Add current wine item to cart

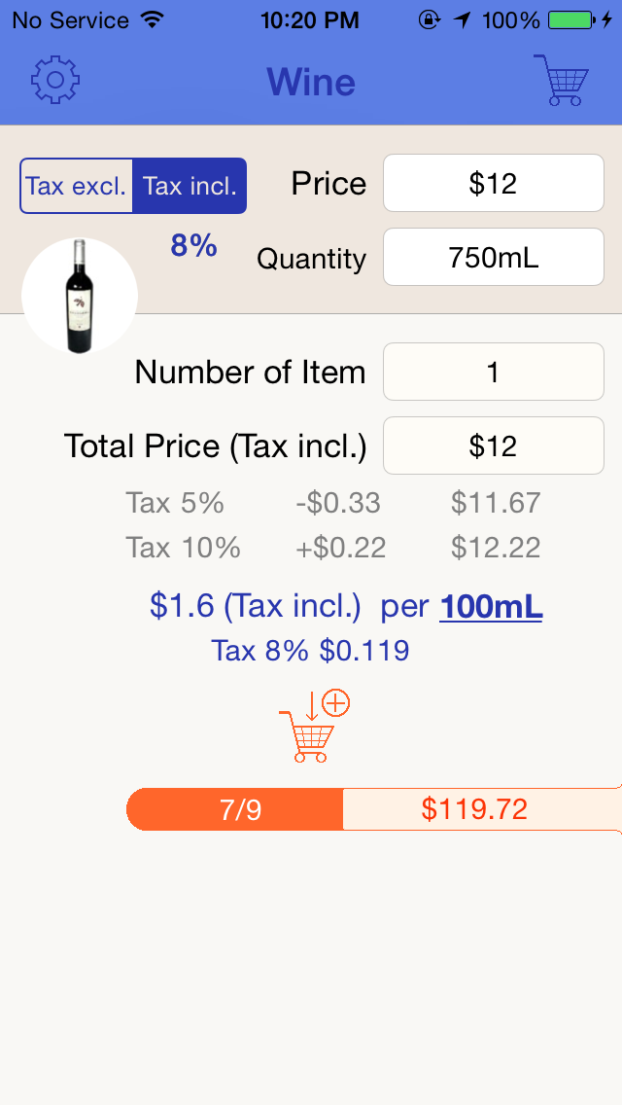(309, 728)
